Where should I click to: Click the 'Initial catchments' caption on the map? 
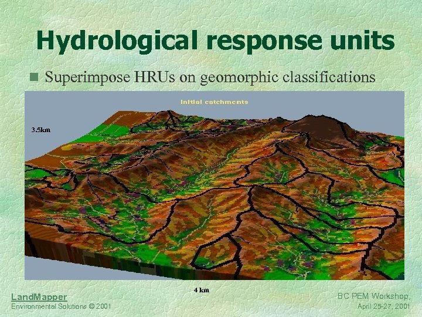click(215, 102)
